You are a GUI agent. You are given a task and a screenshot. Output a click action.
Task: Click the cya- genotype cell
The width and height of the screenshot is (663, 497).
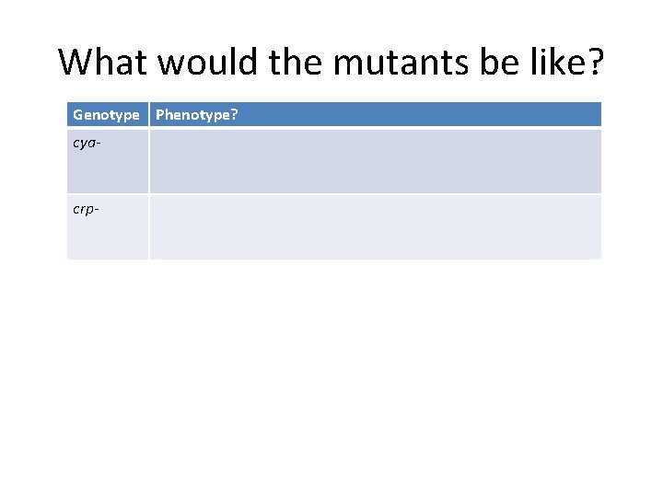tap(108, 161)
